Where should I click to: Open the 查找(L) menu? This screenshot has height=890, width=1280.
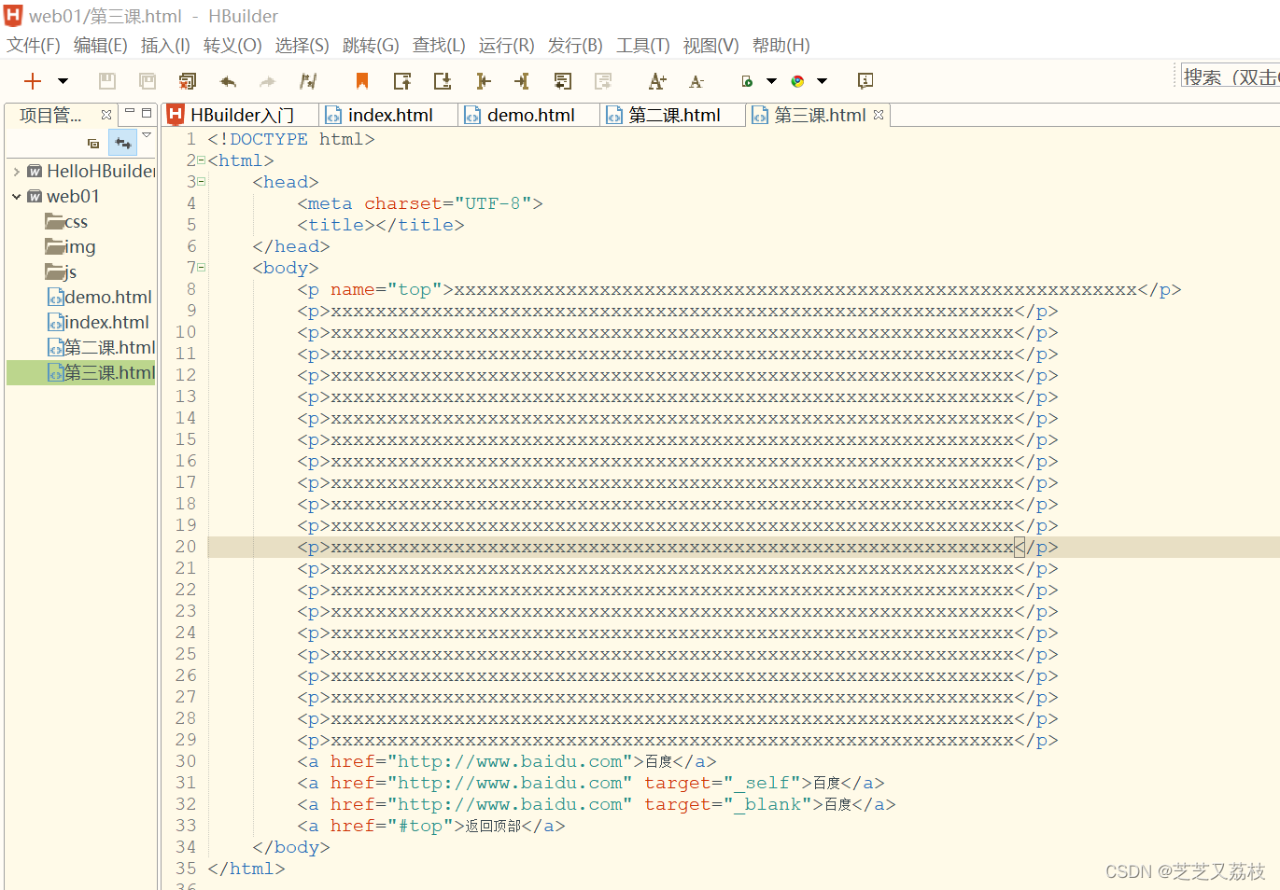439,45
